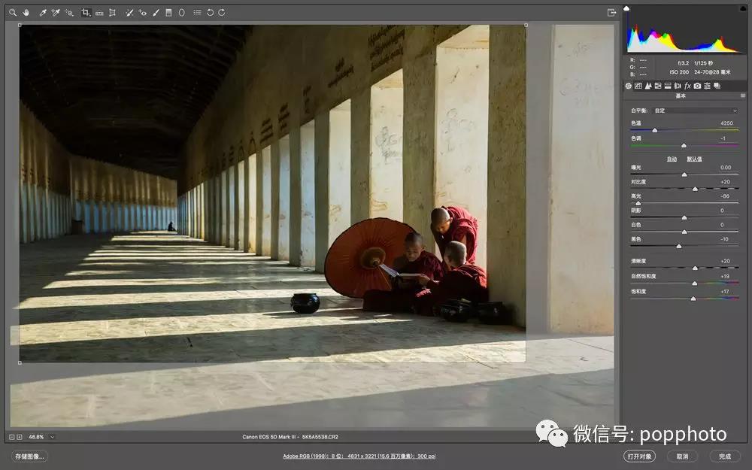Image resolution: width=752 pixels, height=470 pixels.
Task: Switch to the Tone Curve panel tab
Action: [x=638, y=86]
